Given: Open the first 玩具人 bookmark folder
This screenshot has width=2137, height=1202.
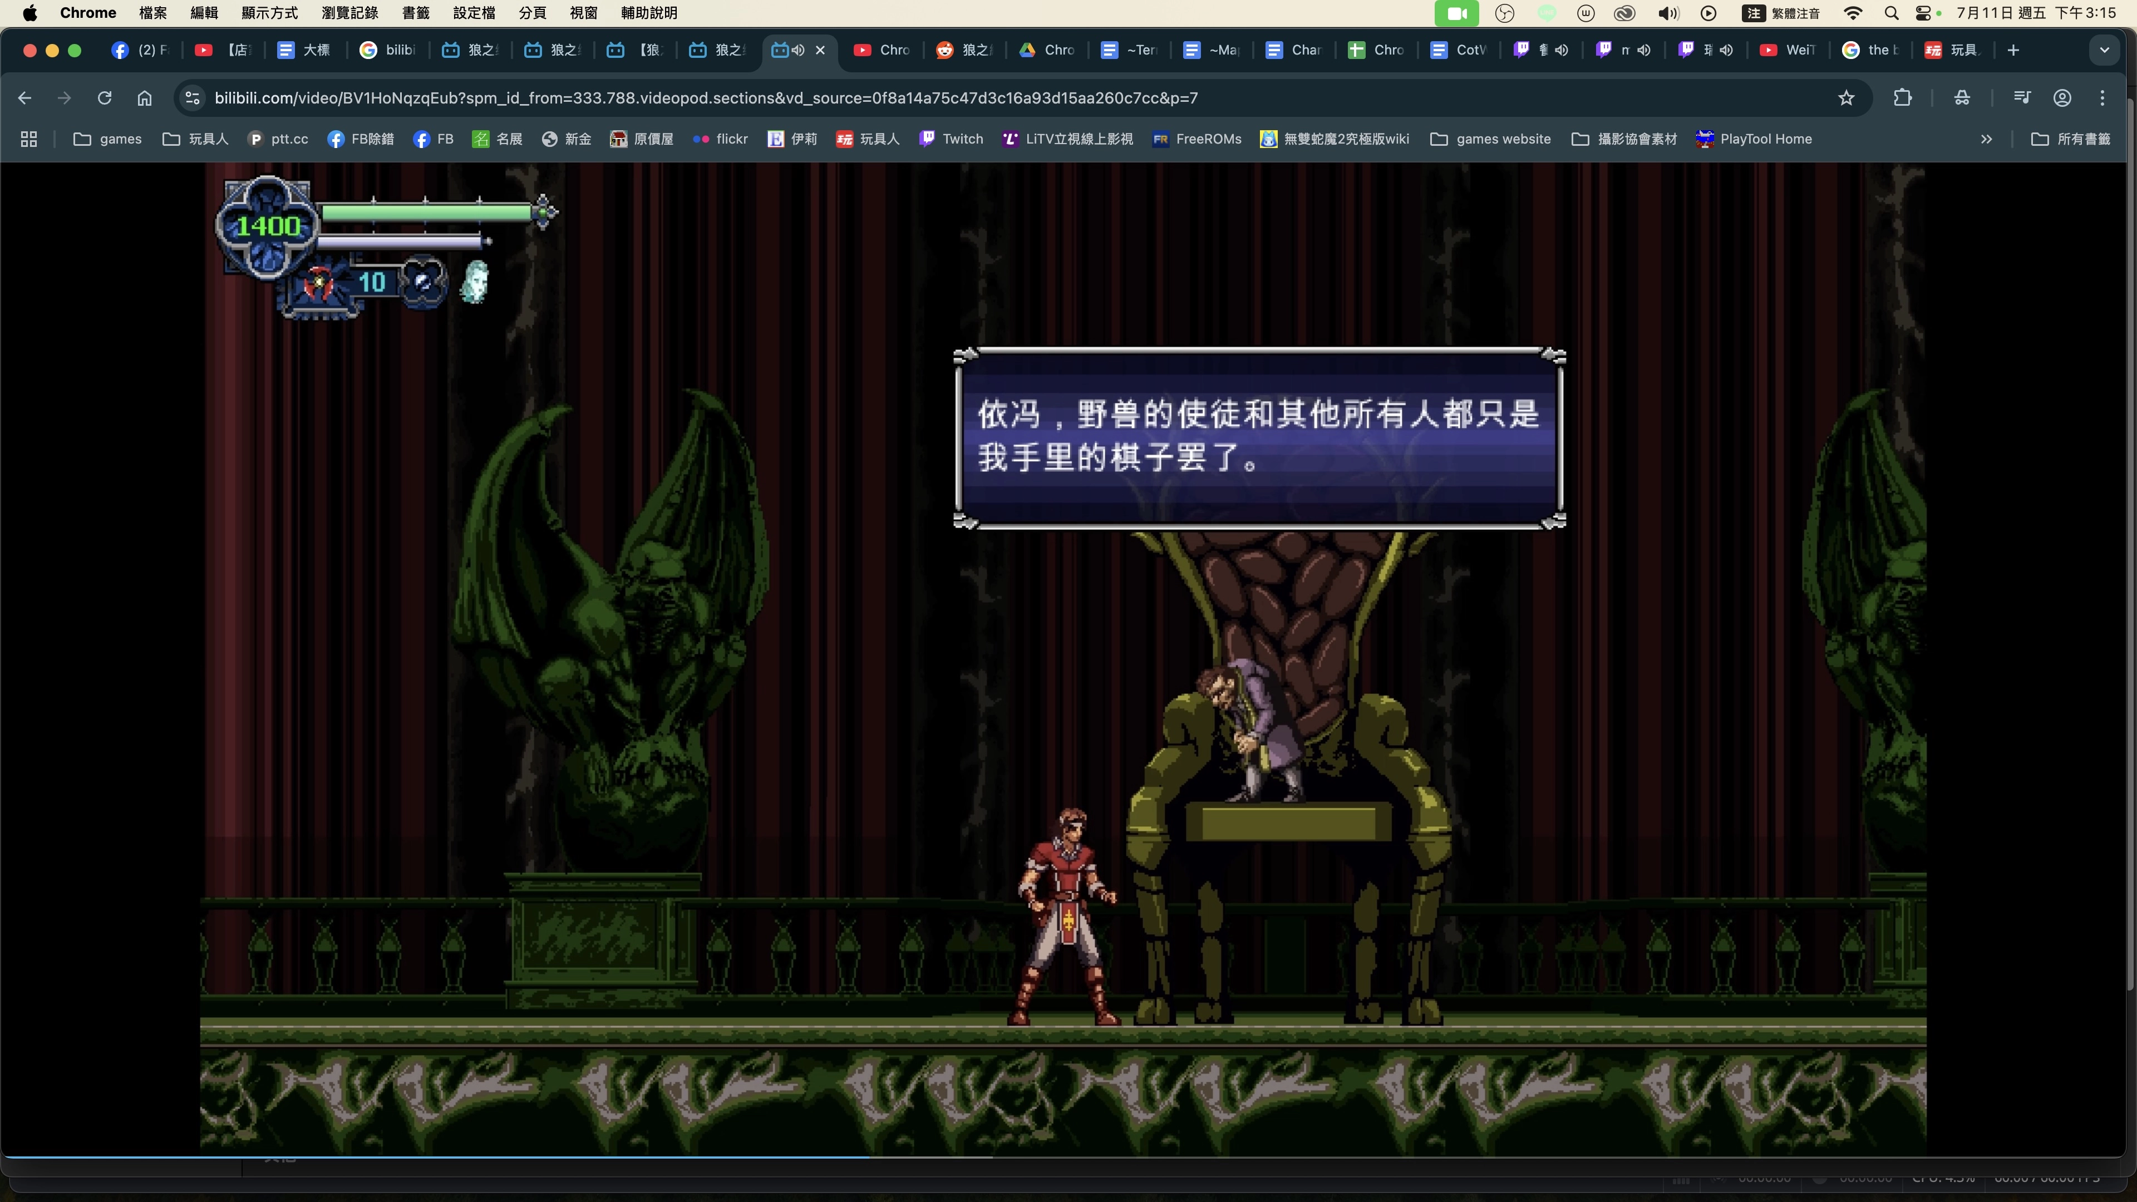Looking at the screenshot, I should tap(196, 139).
